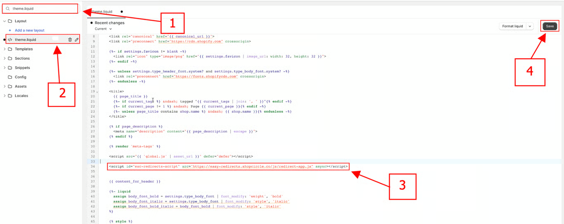Viewport: 564px width, 224px height.
Task: Click the meta name="description" line
Action: click(x=185, y=131)
